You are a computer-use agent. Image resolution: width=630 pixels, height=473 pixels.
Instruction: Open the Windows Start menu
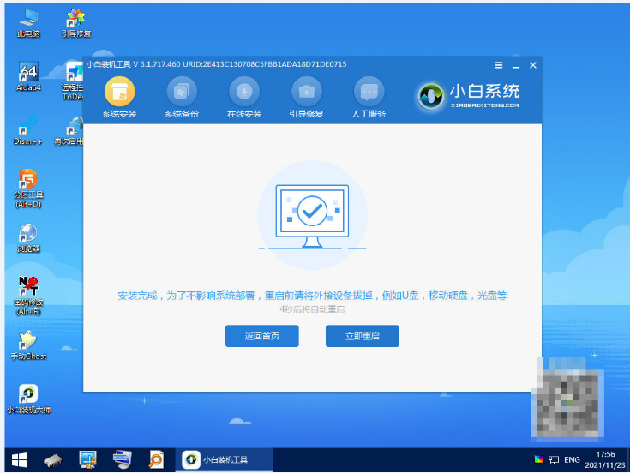[x=18, y=459]
